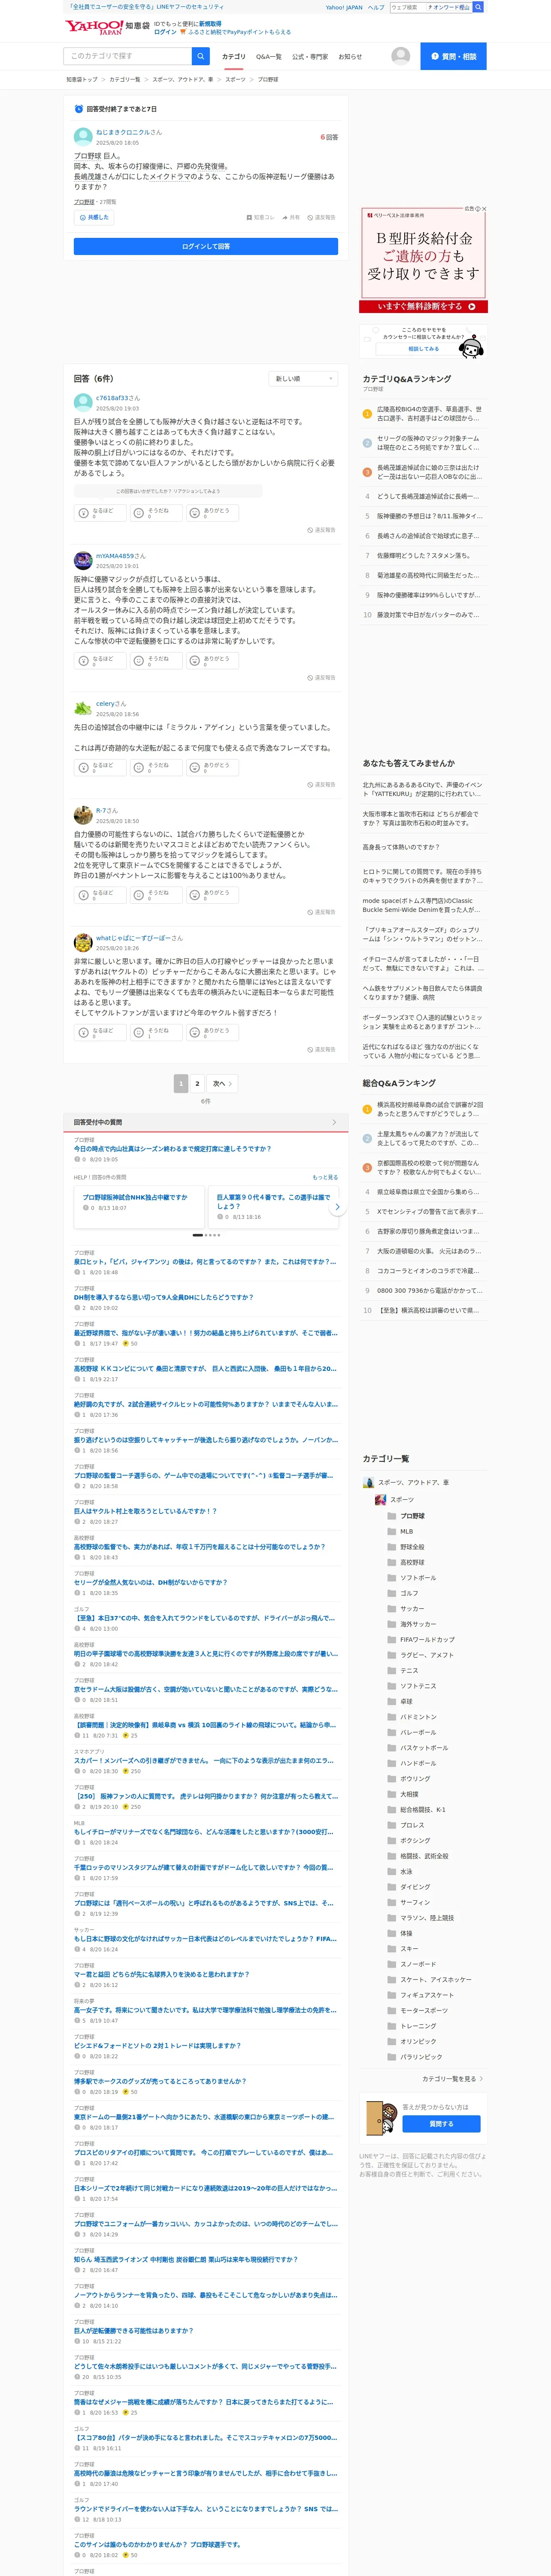Open the user profile avatar icon

400,56
